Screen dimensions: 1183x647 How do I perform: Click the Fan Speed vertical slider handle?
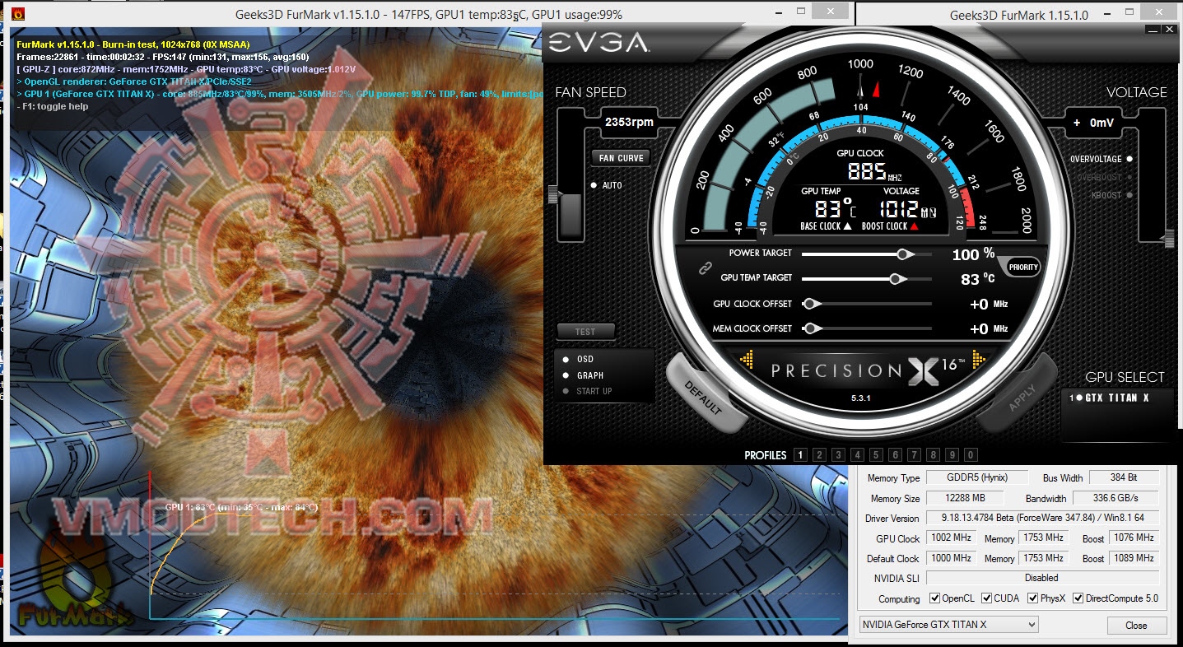coord(554,194)
